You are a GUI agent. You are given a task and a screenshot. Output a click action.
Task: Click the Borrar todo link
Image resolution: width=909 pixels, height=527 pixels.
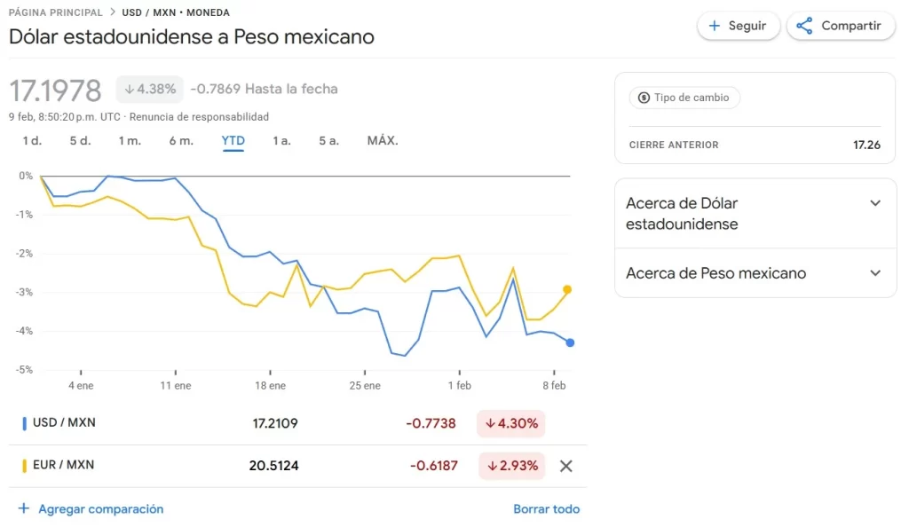(x=546, y=508)
